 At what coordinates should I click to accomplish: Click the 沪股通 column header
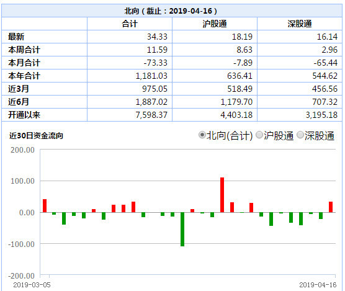(215, 24)
